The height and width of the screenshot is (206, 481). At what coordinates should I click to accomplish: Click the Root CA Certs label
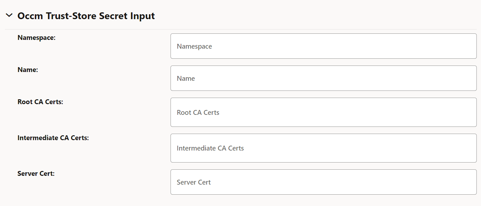click(40, 102)
